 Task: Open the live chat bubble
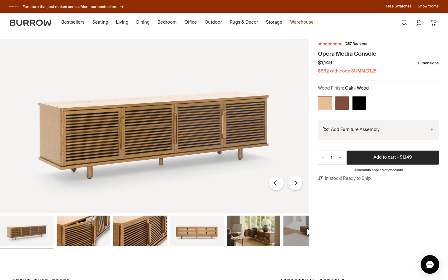[430, 264]
